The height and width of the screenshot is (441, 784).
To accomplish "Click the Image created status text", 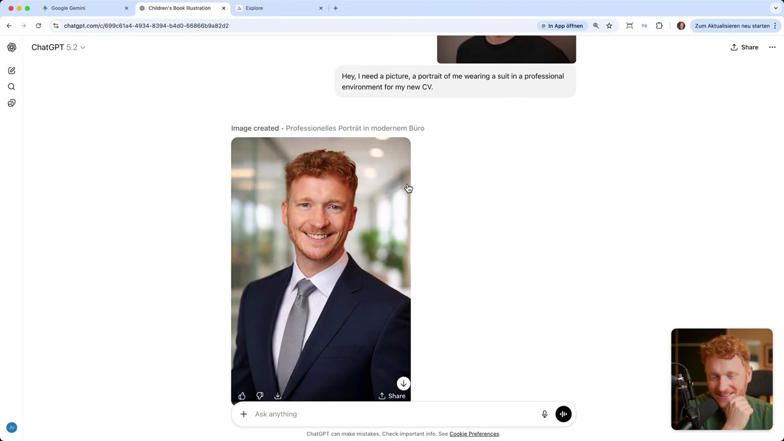I will [x=255, y=128].
